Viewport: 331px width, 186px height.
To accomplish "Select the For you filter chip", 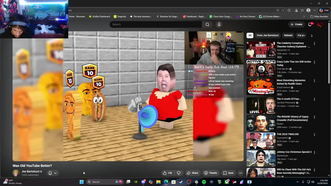I will point(302,35).
